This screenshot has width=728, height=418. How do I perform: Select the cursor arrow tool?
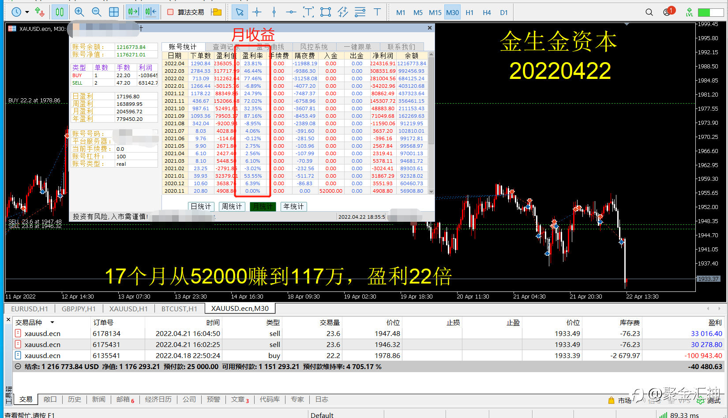pyautogui.click(x=240, y=12)
